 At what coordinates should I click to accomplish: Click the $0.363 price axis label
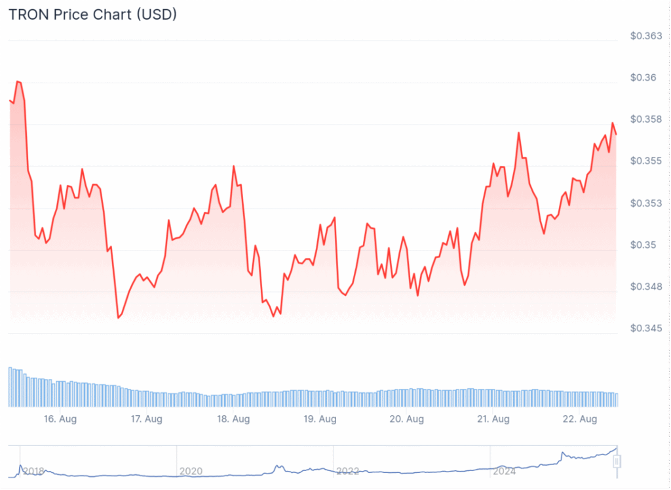pyautogui.click(x=645, y=36)
